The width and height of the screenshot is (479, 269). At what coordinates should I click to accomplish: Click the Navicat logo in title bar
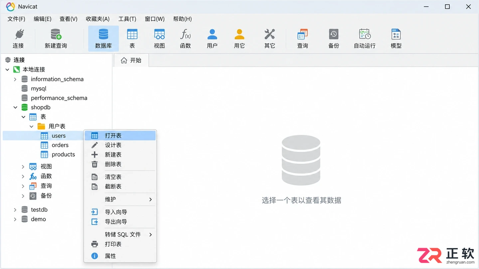tap(10, 7)
